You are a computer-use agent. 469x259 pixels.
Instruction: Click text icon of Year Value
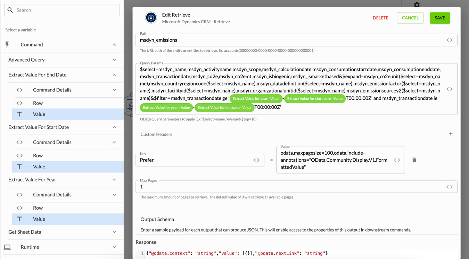(x=19, y=219)
